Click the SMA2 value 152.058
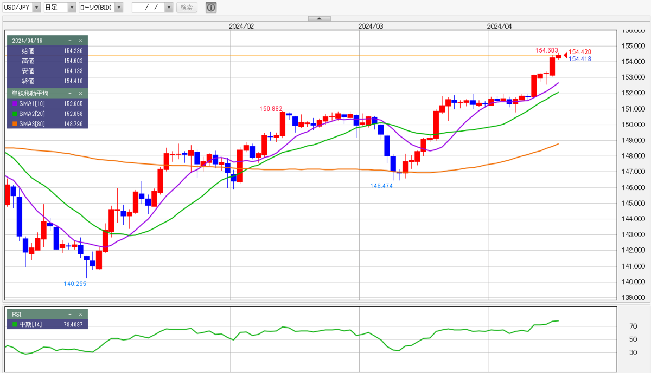The height and width of the screenshot is (373, 651). 73,114
